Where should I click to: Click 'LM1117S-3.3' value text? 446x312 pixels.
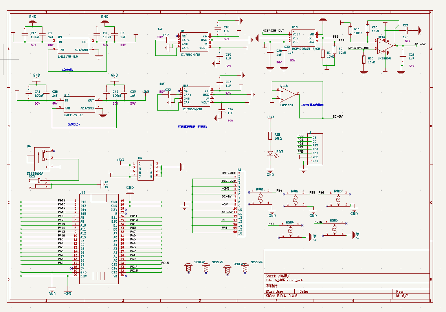pyautogui.click(x=73, y=115)
